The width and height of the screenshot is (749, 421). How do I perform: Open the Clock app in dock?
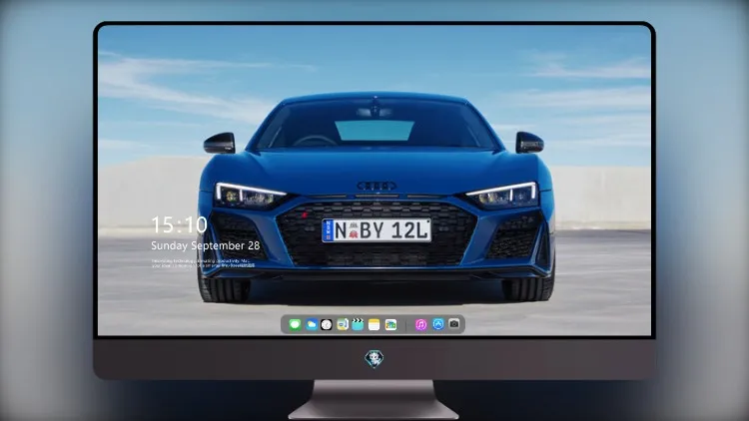[x=327, y=324]
